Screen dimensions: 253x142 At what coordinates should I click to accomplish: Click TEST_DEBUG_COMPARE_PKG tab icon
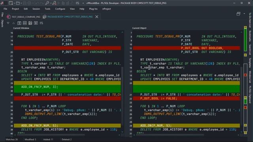9,17
